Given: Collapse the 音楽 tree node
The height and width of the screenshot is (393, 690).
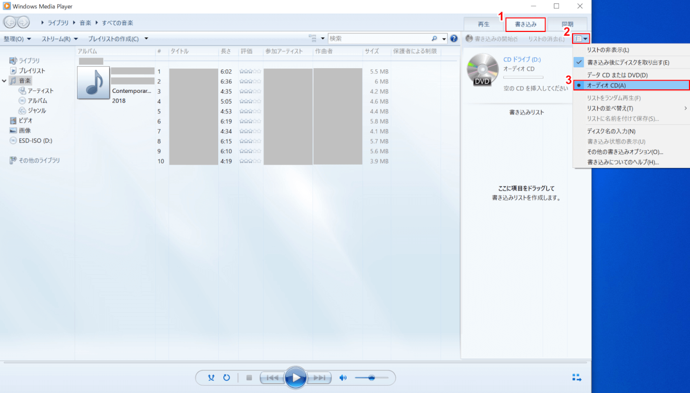Looking at the screenshot, I should pyautogui.click(x=4, y=81).
